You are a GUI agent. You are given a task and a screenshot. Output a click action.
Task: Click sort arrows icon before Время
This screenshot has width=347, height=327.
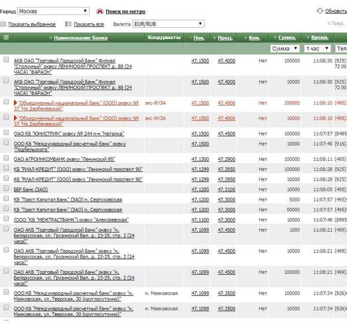tap(308, 38)
